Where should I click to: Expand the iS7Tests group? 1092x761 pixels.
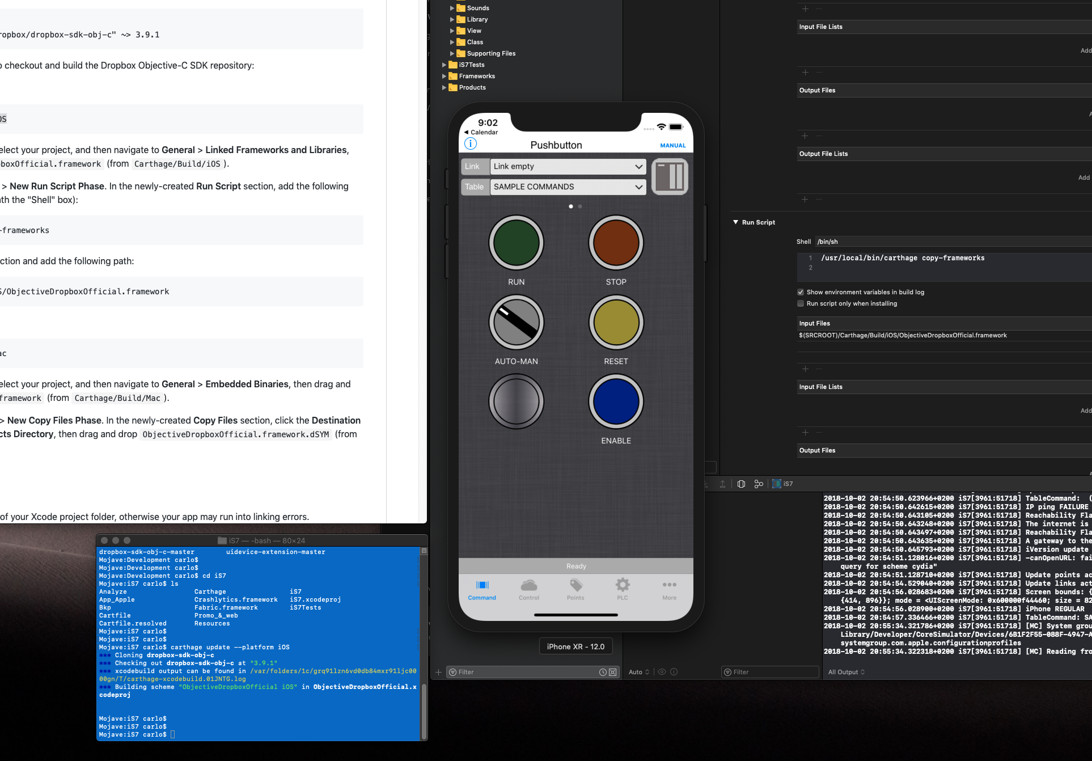[x=445, y=65]
